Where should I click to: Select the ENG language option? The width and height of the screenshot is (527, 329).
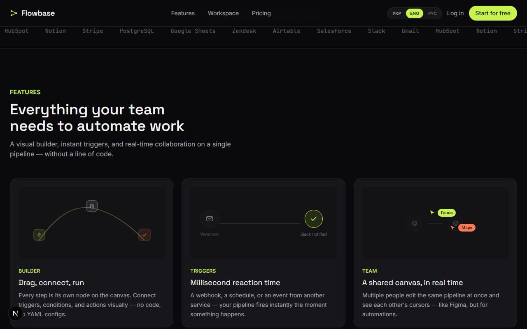[415, 13]
